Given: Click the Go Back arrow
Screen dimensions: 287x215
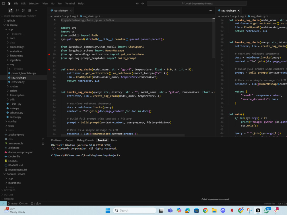Looking at the screenshot, I should click(x=137, y=3).
